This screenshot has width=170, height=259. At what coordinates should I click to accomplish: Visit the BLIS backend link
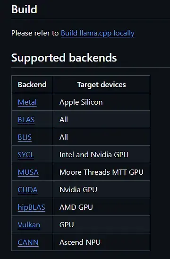[x=25, y=137]
